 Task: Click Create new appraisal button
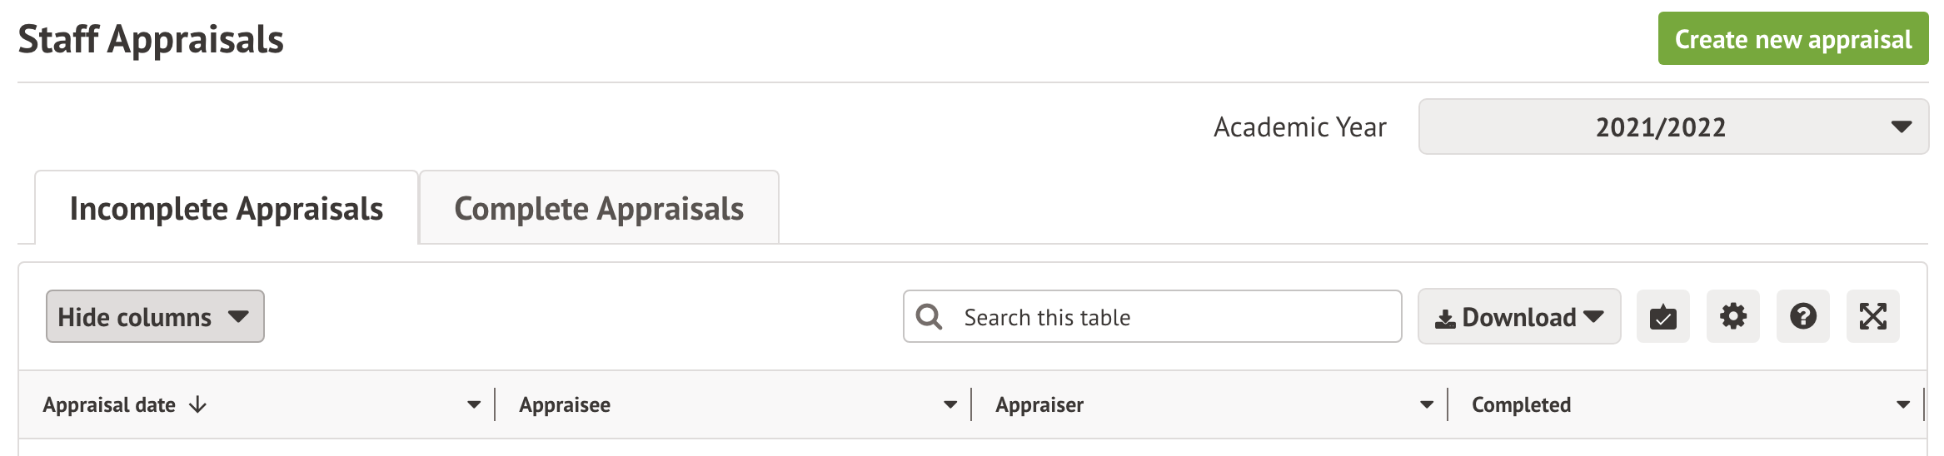(x=1792, y=39)
